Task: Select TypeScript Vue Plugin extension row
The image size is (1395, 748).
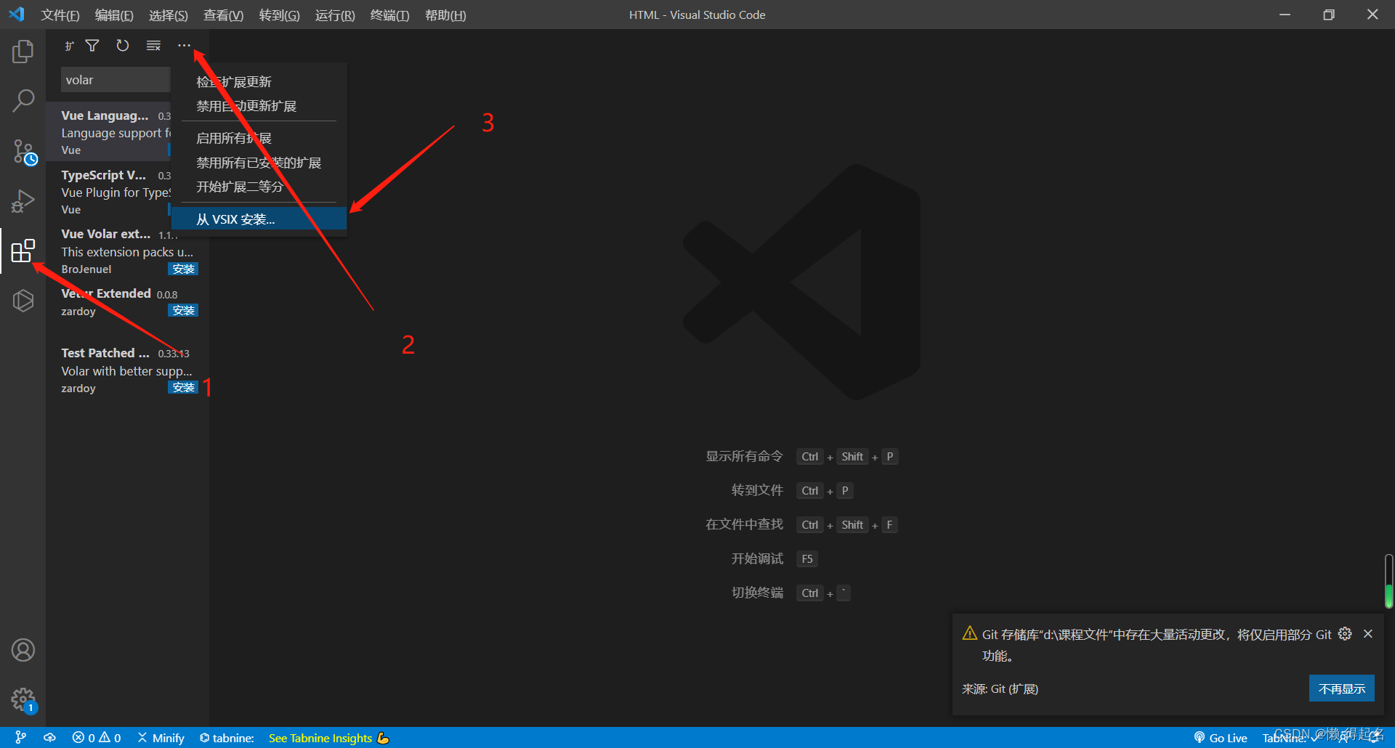Action: pyautogui.click(x=109, y=192)
